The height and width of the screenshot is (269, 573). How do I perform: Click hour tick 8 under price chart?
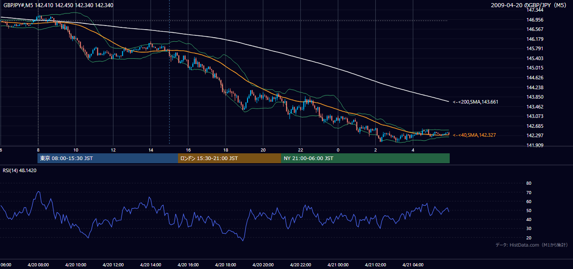pos(38,150)
